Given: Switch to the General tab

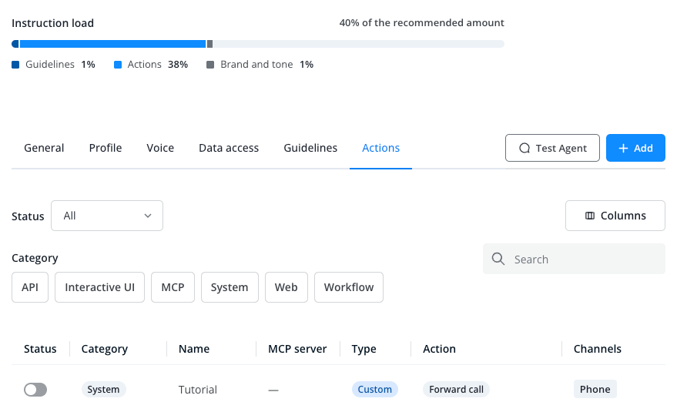Looking at the screenshot, I should [x=44, y=148].
